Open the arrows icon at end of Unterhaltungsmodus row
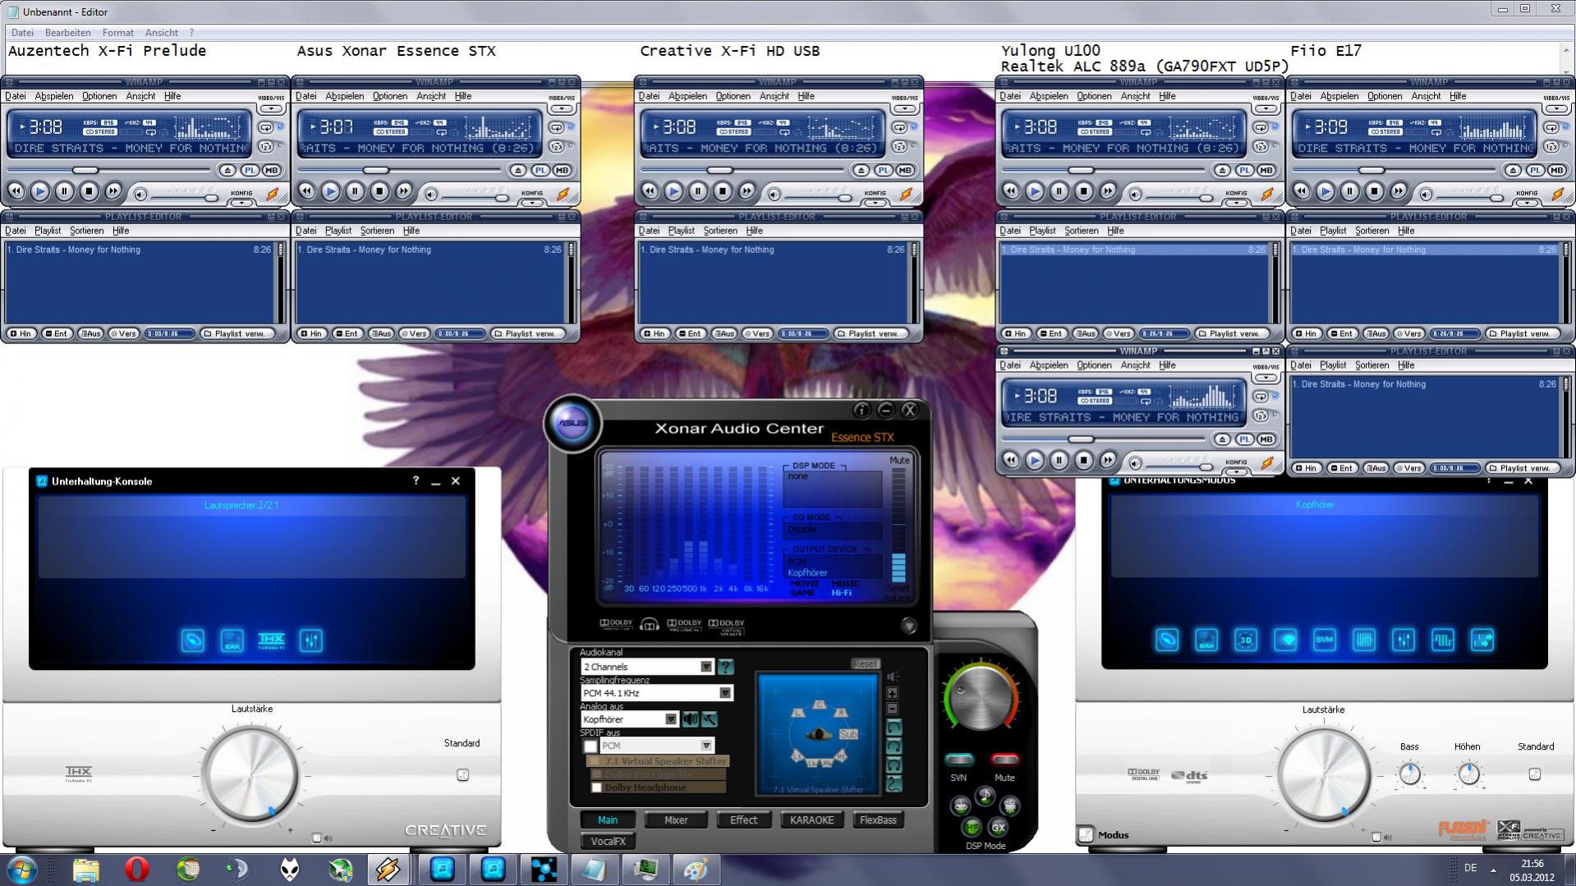The width and height of the screenshot is (1576, 886). point(1482,640)
